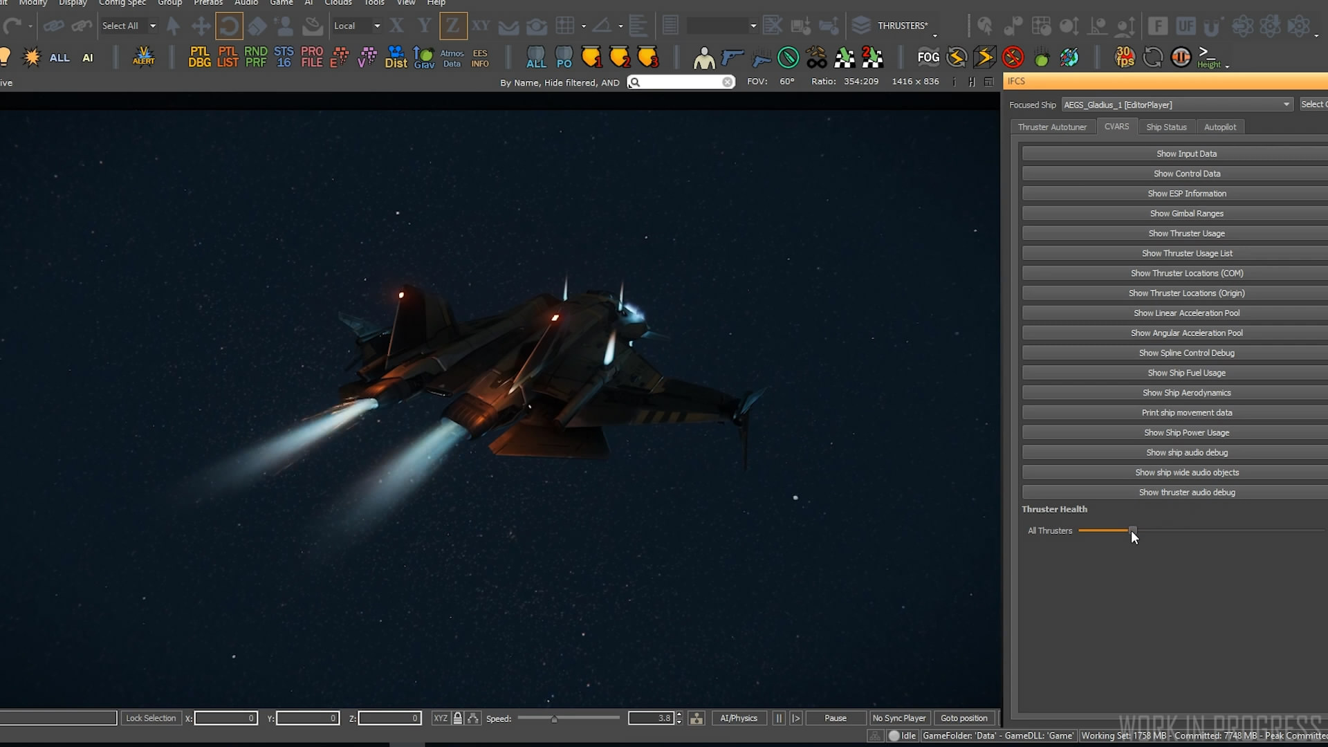
Task: Click the viewport search field
Action: click(x=681, y=82)
